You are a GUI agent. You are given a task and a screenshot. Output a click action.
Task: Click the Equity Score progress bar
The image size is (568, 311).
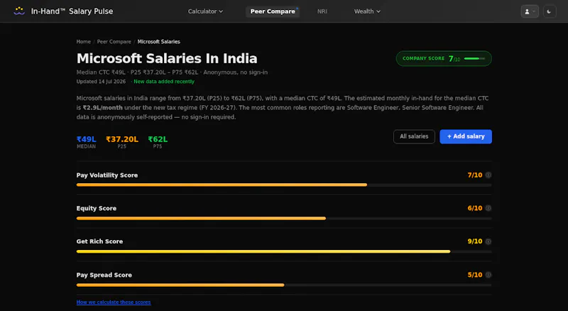284,218
